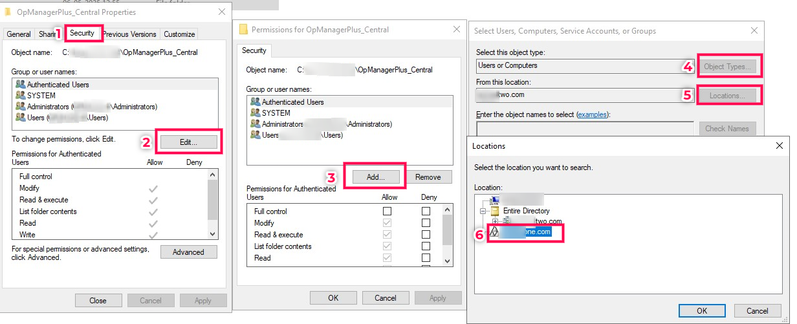Select SYSTEM in Permissions dialog list
The width and height of the screenshot is (797, 324).
point(350,113)
